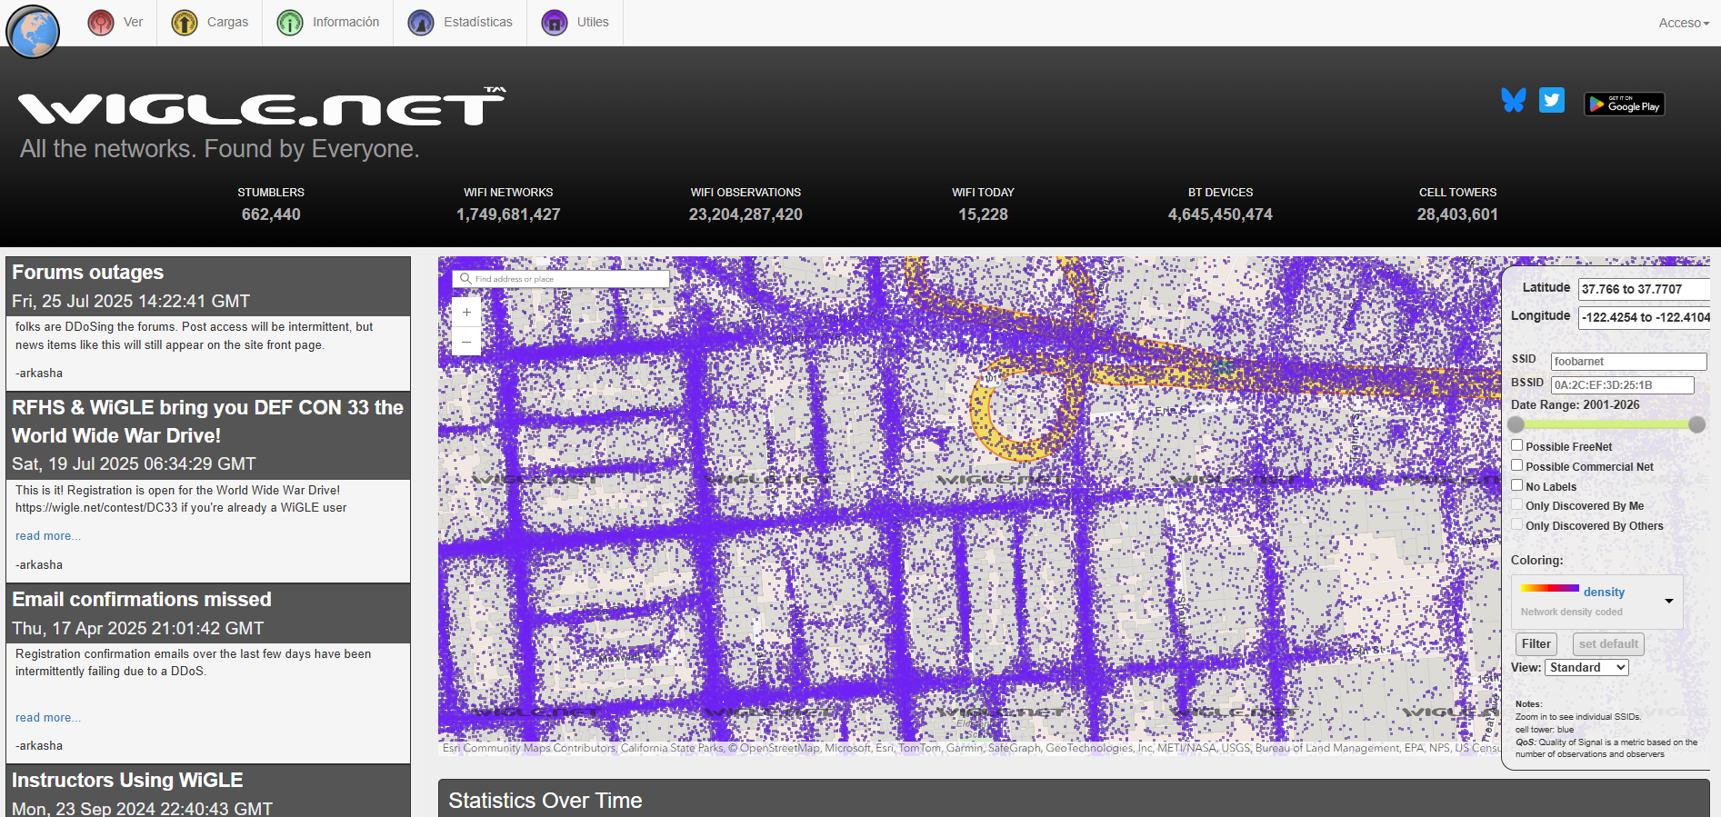
Task: Click the Email confirmations missed headline
Action: 142,600
